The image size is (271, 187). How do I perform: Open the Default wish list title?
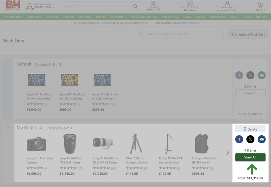pyautogui.click(x=24, y=64)
